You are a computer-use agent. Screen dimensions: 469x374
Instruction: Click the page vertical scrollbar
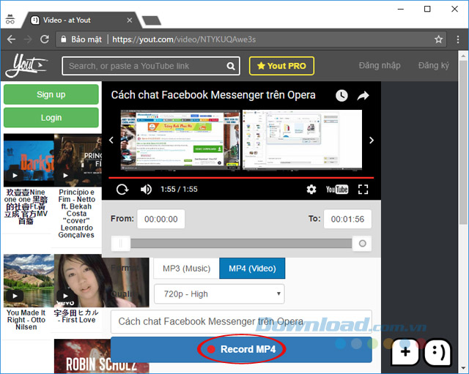[463, 142]
